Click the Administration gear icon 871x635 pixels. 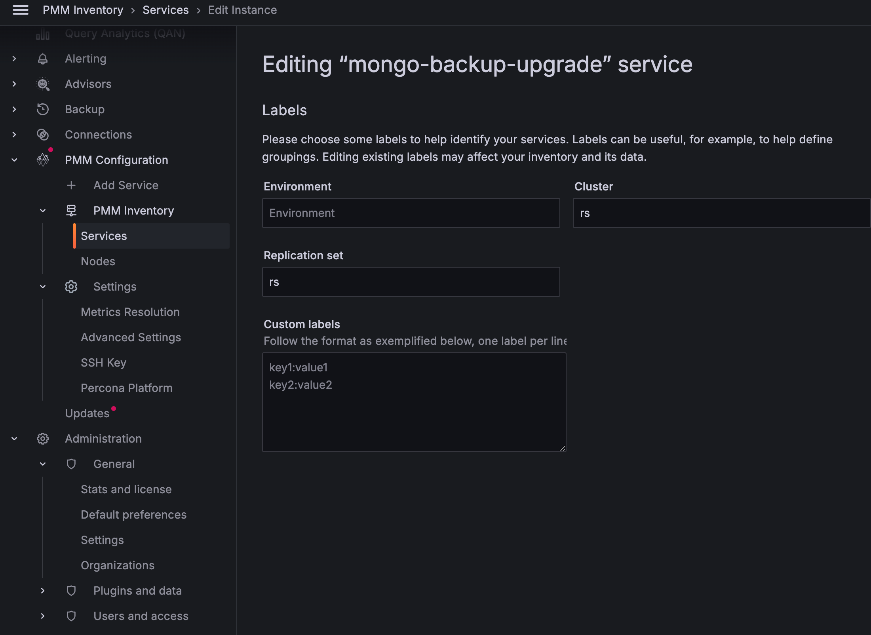click(x=43, y=439)
